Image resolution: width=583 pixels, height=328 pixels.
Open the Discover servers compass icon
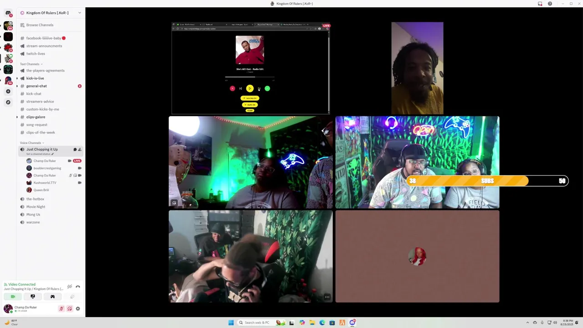[x=8, y=102]
